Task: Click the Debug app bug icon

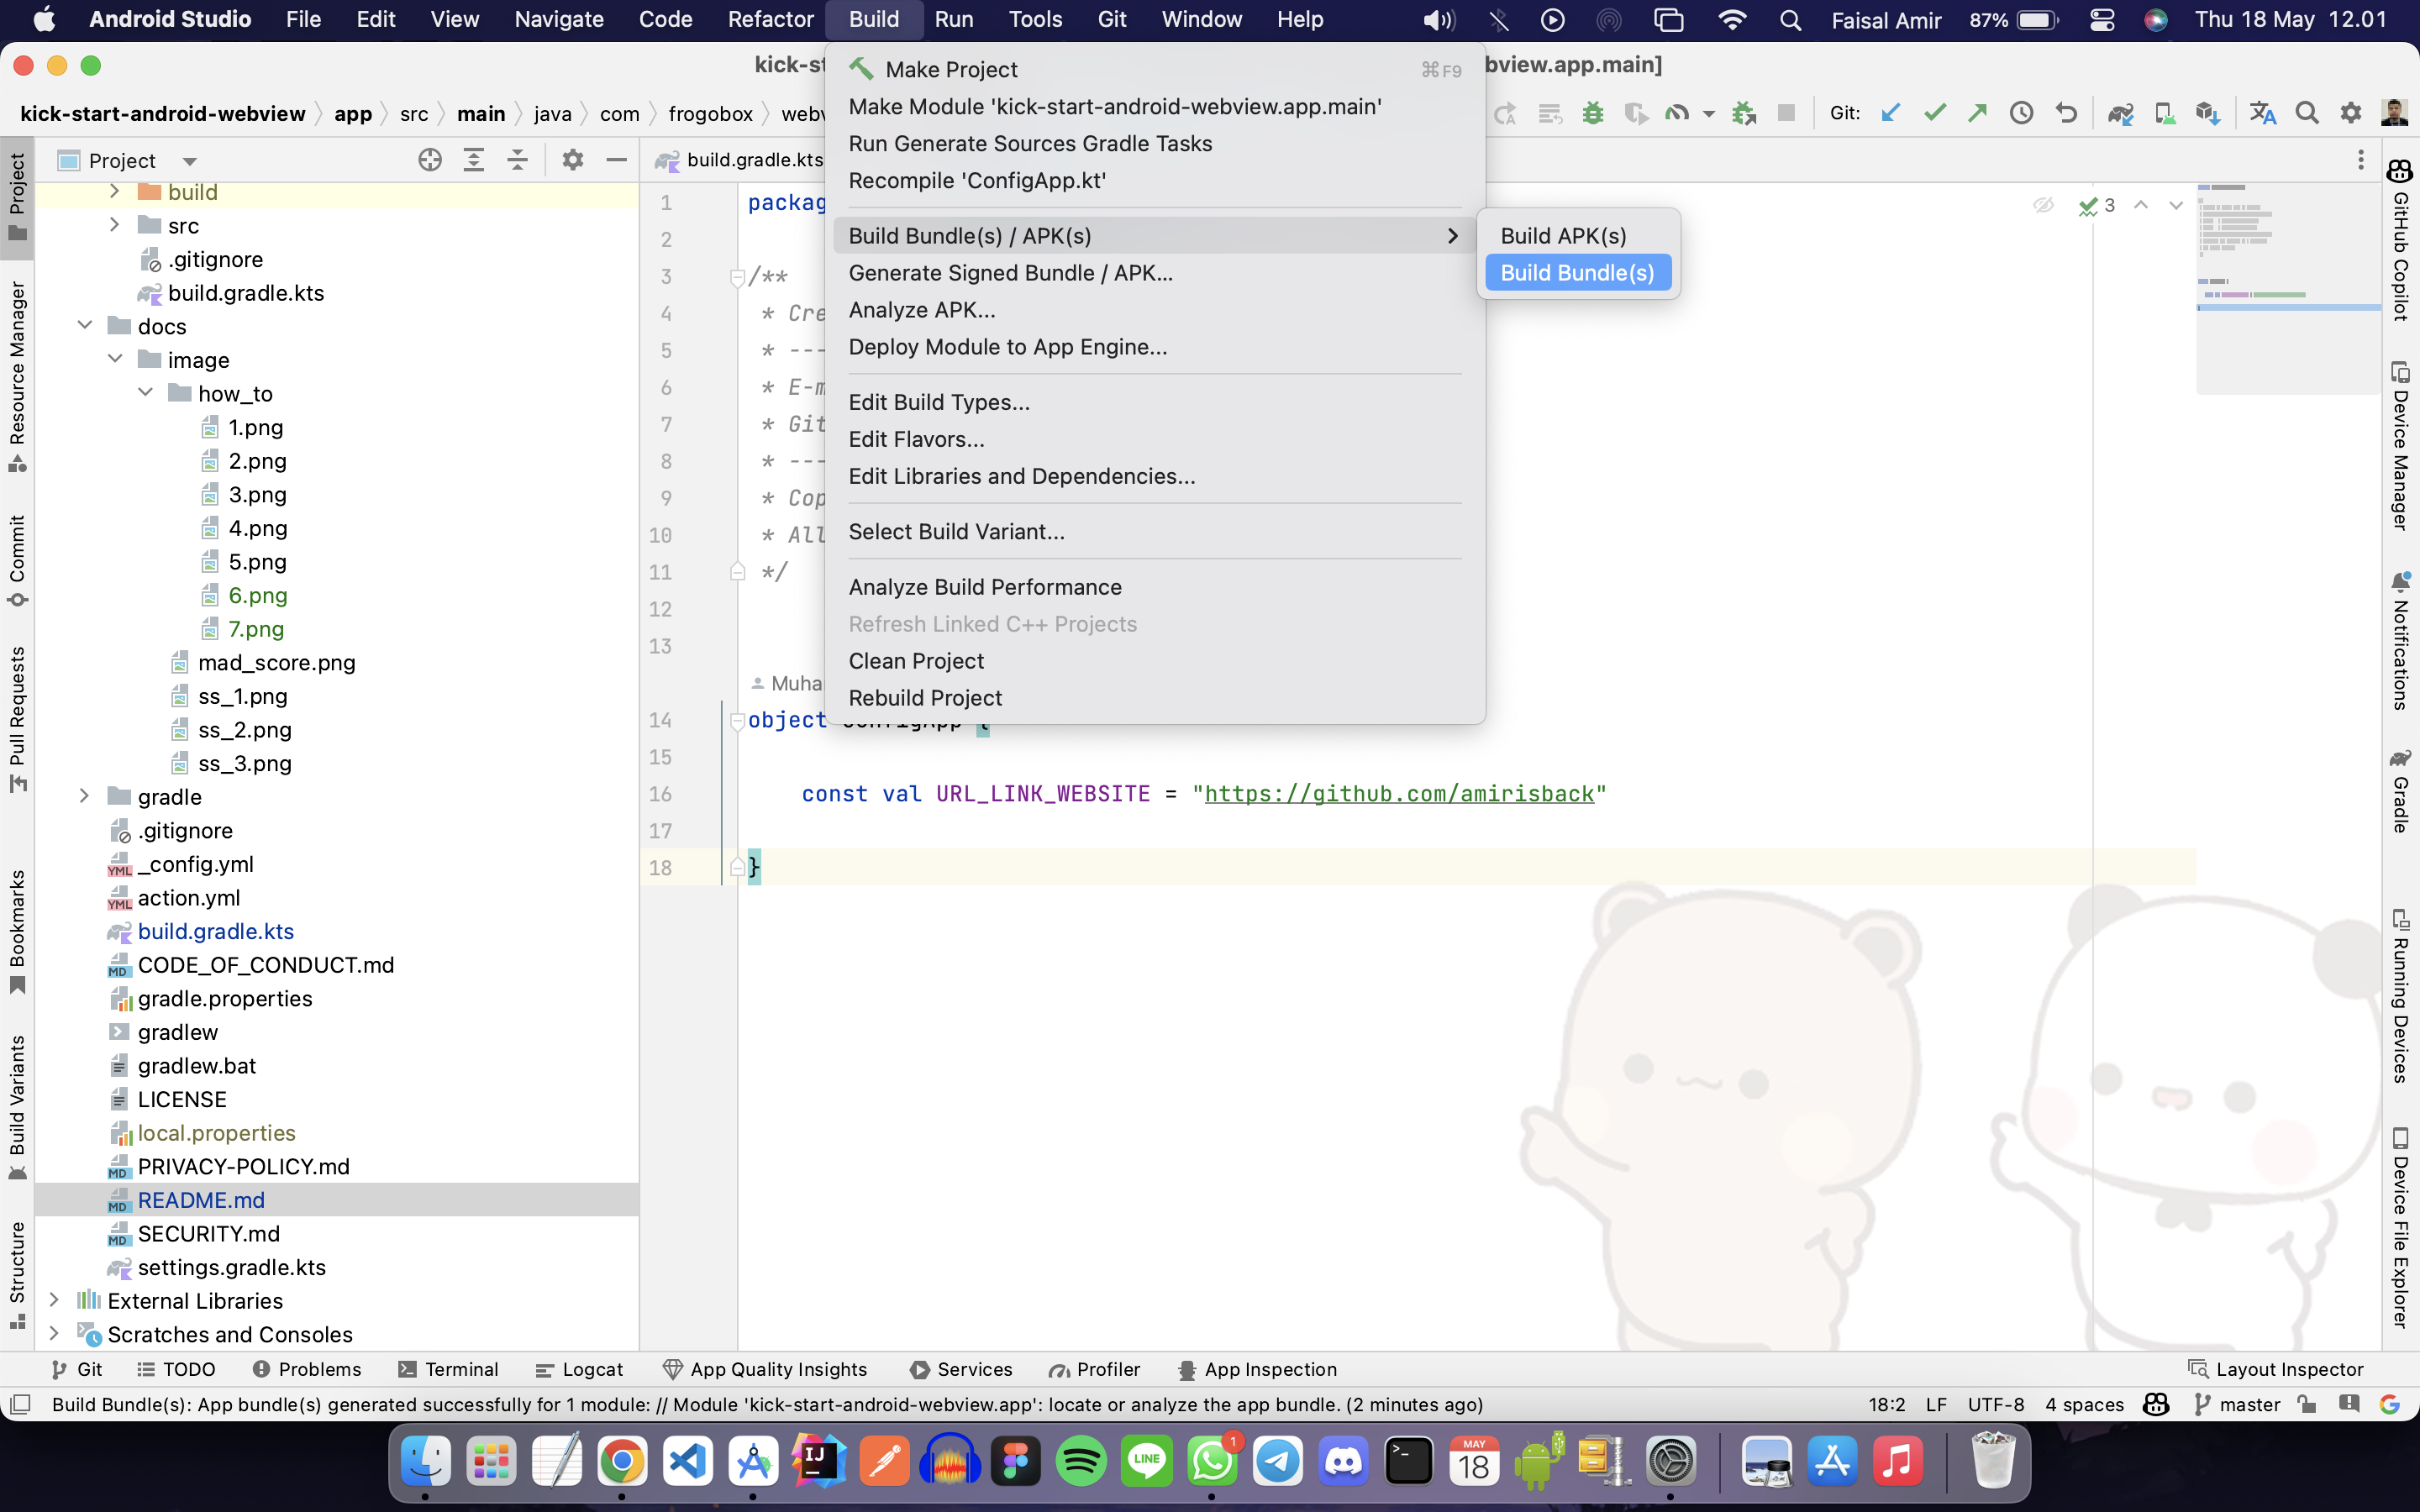Action: 1593,113
